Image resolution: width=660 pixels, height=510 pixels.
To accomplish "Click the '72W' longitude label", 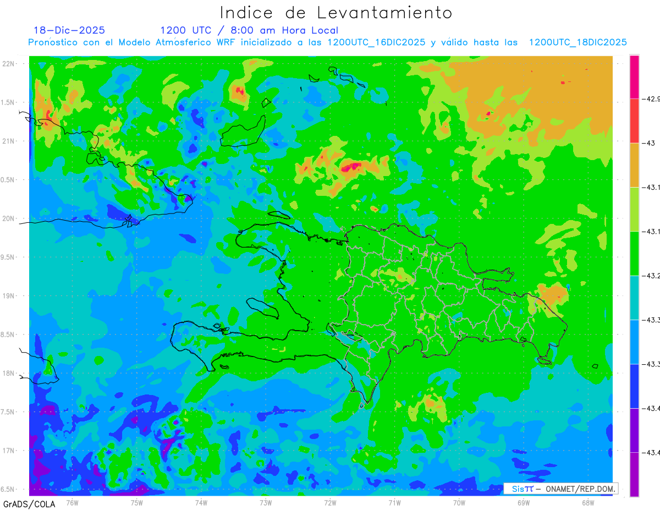I will point(330,503).
